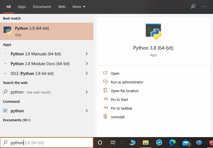Switch to the Apps search tab
The height and width of the screenshot is (148, 213).
click(22, 7)
